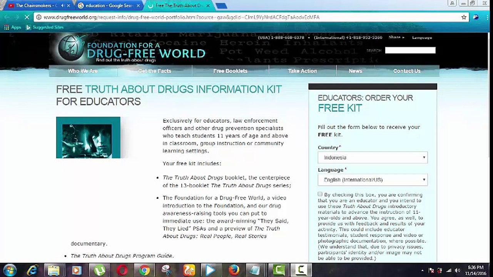Click the browser forward arrow
493x277 pixels.
[17, 17]
